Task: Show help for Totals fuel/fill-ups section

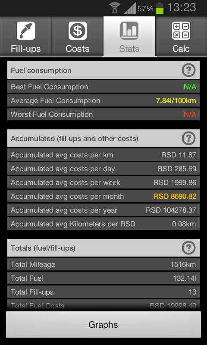Action: (189, 248)
